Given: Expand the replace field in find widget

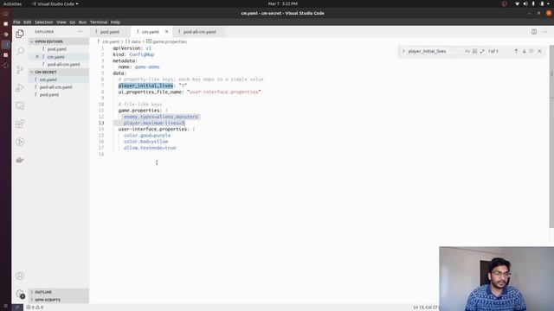Looking at the screenshot, I should click(403, 51).
